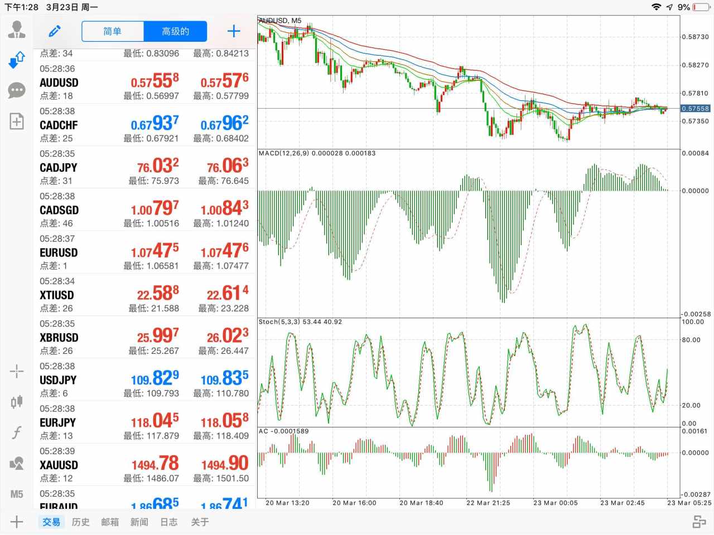Open the 关于 section
Screen dimensions: 714x535
200,522
